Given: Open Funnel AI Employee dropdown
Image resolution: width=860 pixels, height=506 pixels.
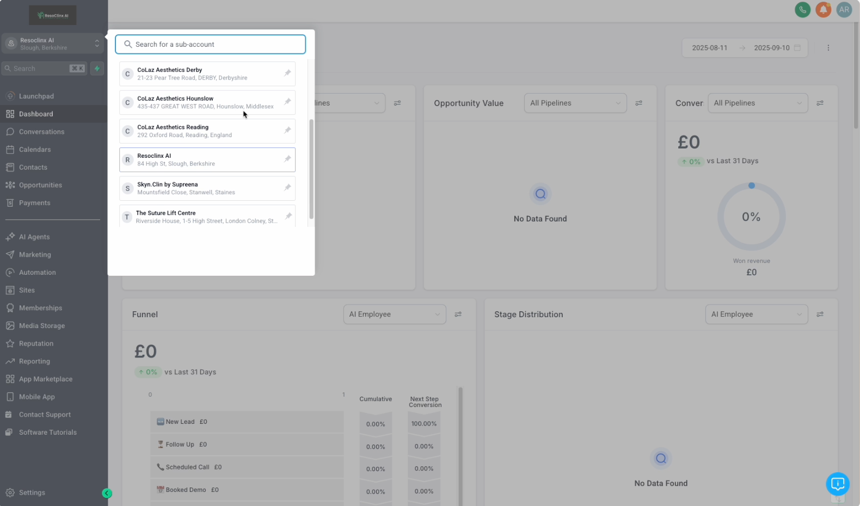Looking at the screenshot, I should coord(395,314).
